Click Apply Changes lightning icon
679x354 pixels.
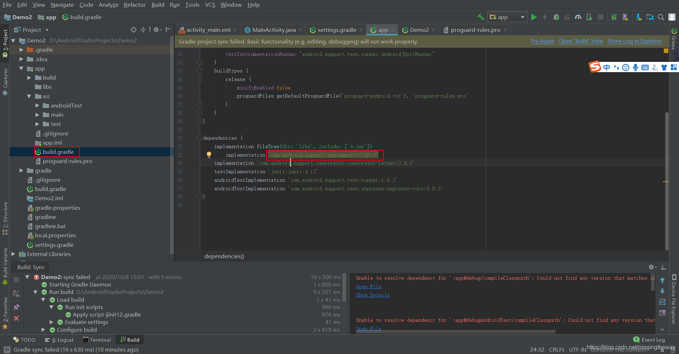click(545, 17)
